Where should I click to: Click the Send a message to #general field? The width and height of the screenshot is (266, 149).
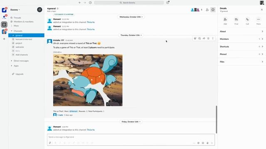131,137
